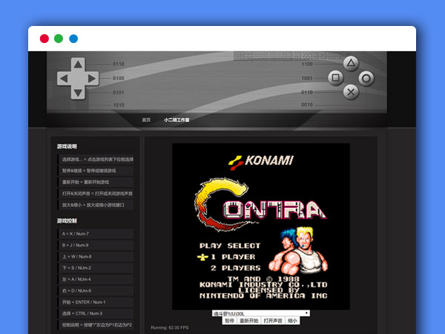Screen dimensions: 445x334
Task: Click the circle controller button
Action: click(x=366, y=77)
